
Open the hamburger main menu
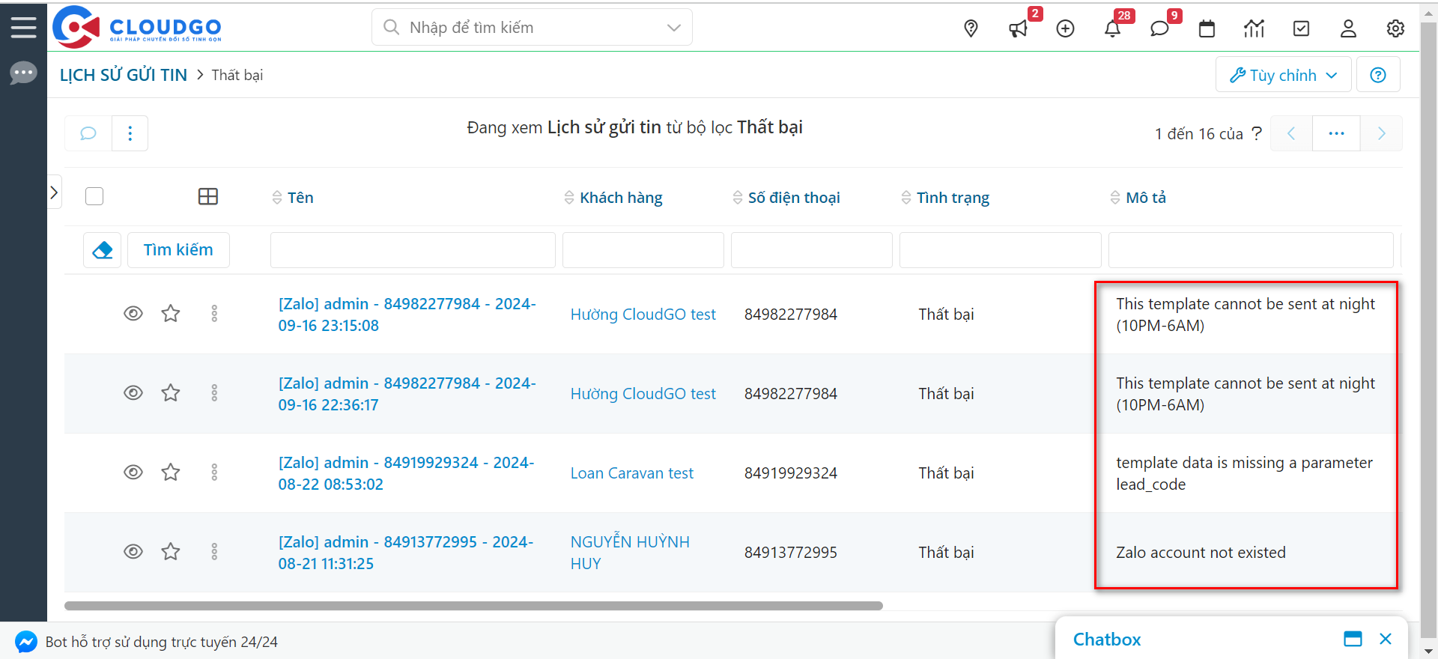23,28
